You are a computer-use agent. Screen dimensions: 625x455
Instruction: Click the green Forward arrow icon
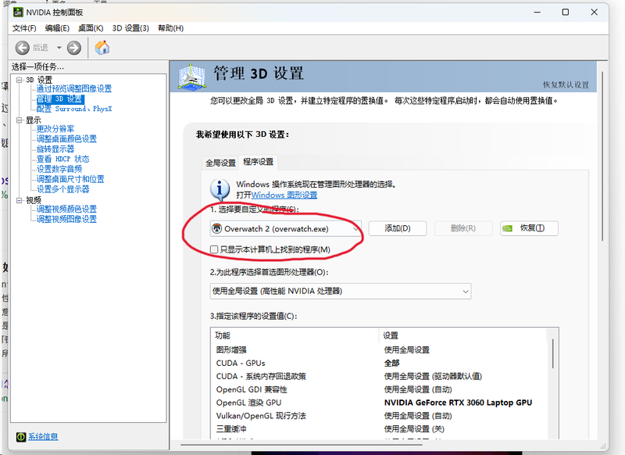(x=74, y=48)
